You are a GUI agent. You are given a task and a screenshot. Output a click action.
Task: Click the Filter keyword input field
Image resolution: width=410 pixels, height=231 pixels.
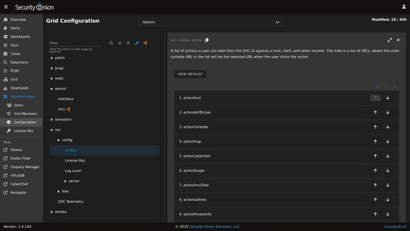tap(76, 43)
